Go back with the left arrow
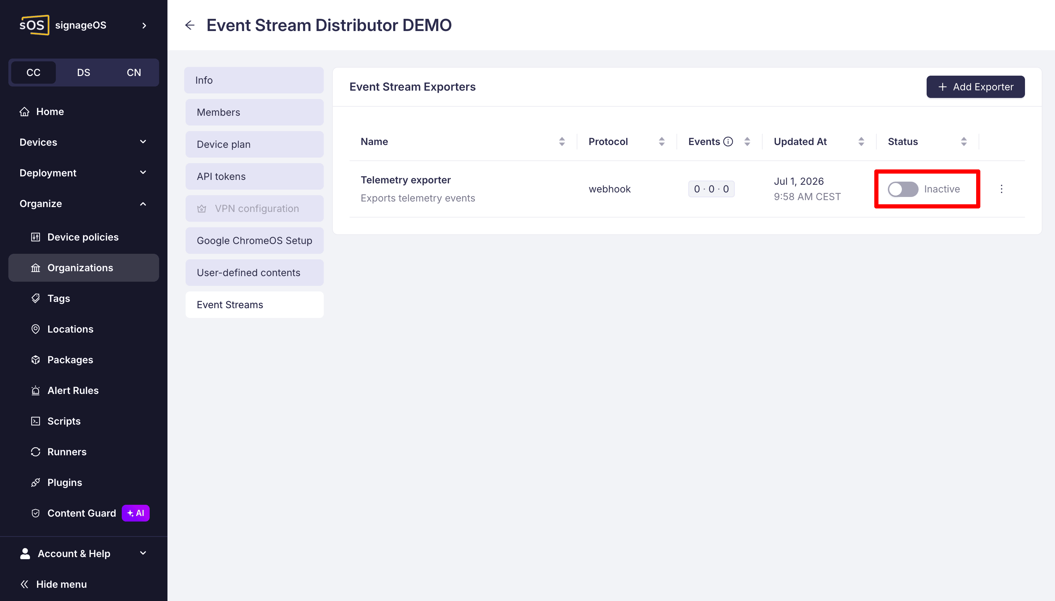This screenshot has width=1055, height=601. [189, 25]
